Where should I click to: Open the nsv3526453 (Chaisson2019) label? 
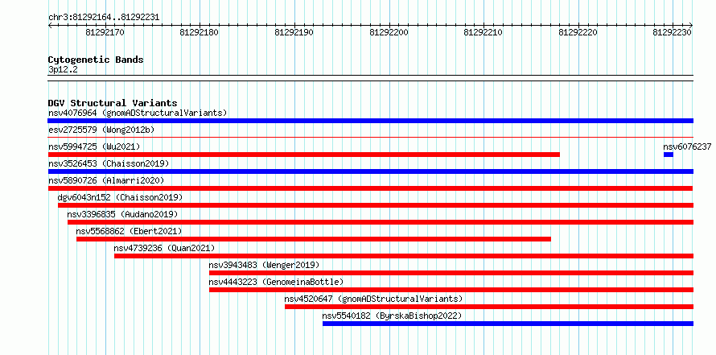pyautogui.click(x=109, y=163)
